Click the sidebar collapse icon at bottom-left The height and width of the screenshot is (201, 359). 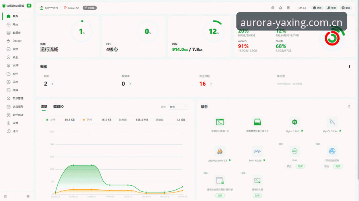click(5, 196)
